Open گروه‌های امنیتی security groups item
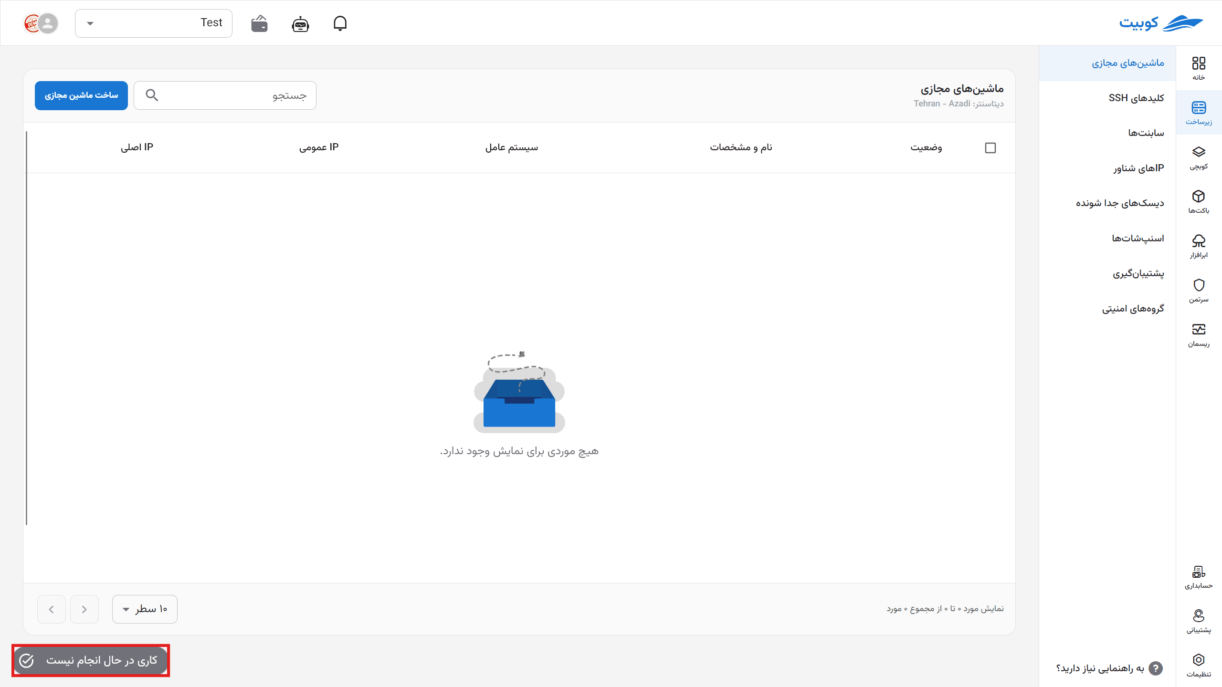Viewport: 1222px width, 687px height. pos(1107,309)
